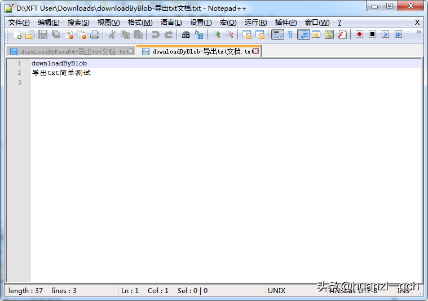Open Replace dialog icon
Viewport: 428px width, 301px height.
pos(199,34)
